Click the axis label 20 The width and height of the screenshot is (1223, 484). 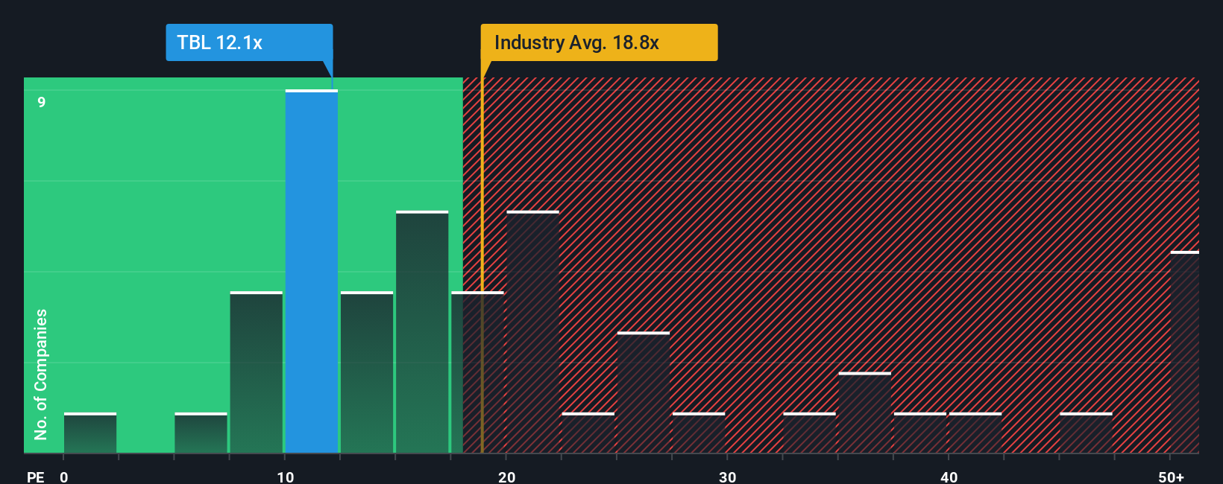coord(506,477)
